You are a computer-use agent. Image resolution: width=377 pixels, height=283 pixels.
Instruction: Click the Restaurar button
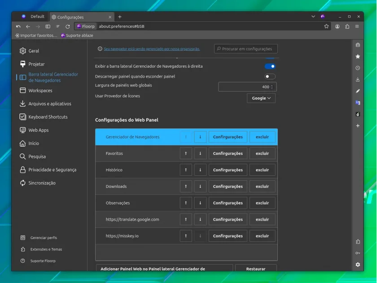256,269
